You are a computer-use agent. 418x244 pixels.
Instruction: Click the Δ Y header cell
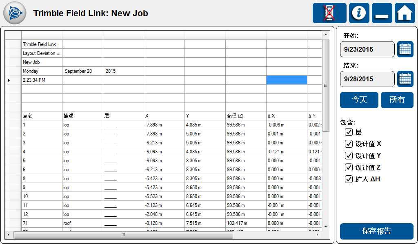(315, 116)
